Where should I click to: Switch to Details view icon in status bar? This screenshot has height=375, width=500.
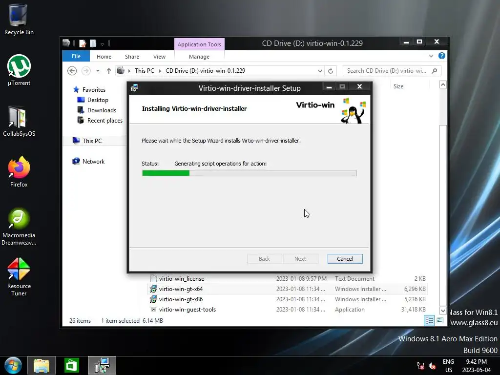click(429, 320)
